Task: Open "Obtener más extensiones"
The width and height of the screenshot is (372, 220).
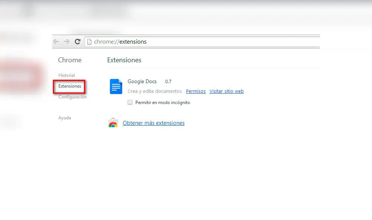Action: coord(154,123)
